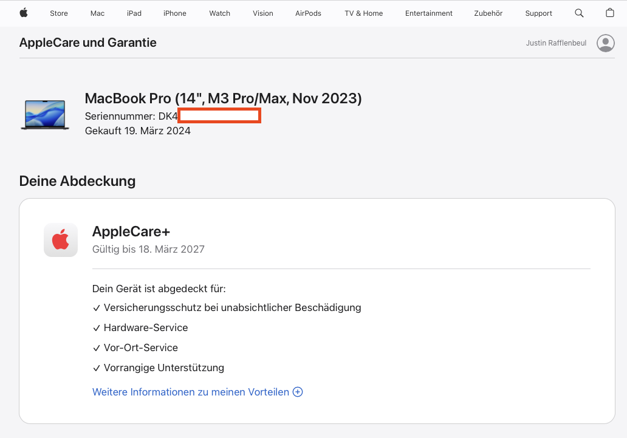
Task: Open the Vision menu item
Action: tap(262, 13)
